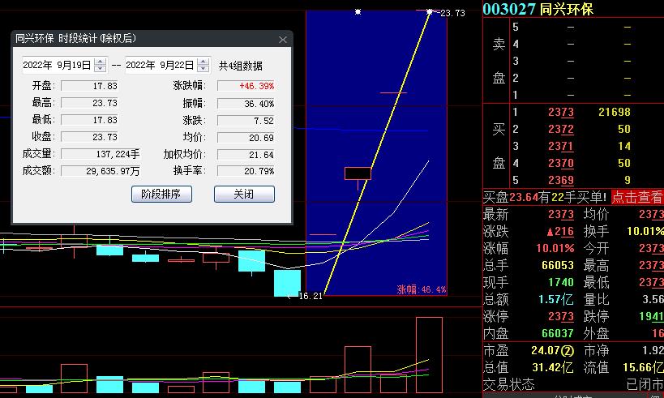Open the 点击查看 link

click(x=636, y=197)
